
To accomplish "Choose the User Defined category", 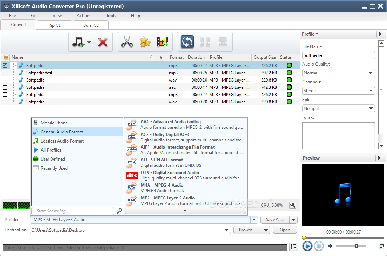I will coord(77,159).
